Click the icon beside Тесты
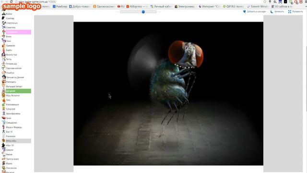Screen dimensions: 307x173 point(4,59)
